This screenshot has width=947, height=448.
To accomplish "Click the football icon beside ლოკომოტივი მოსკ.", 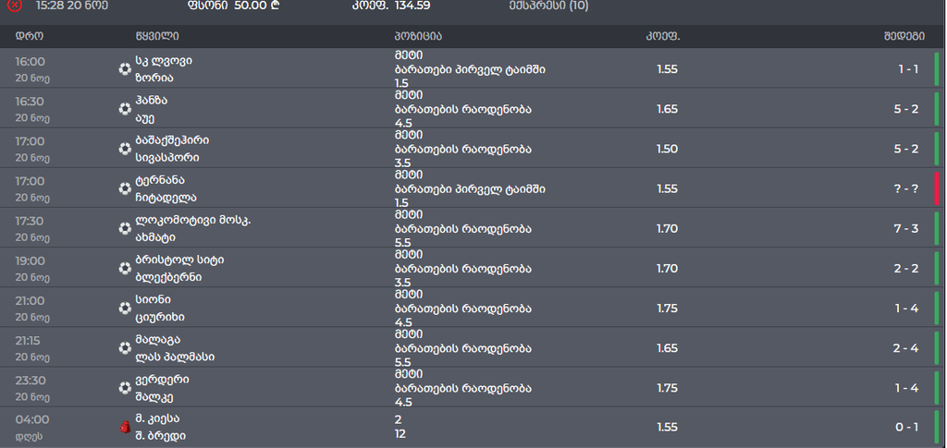I will pos(125,228).
